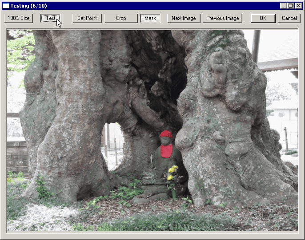
Task: Choose the Set Point button
Action: click(x=87, y=18)
